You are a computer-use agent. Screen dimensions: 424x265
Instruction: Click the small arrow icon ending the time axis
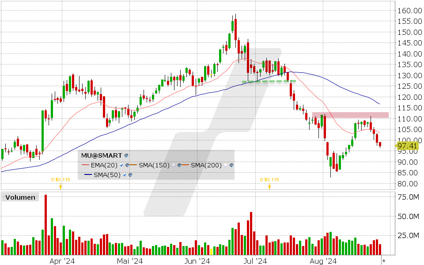click(383, 261)
